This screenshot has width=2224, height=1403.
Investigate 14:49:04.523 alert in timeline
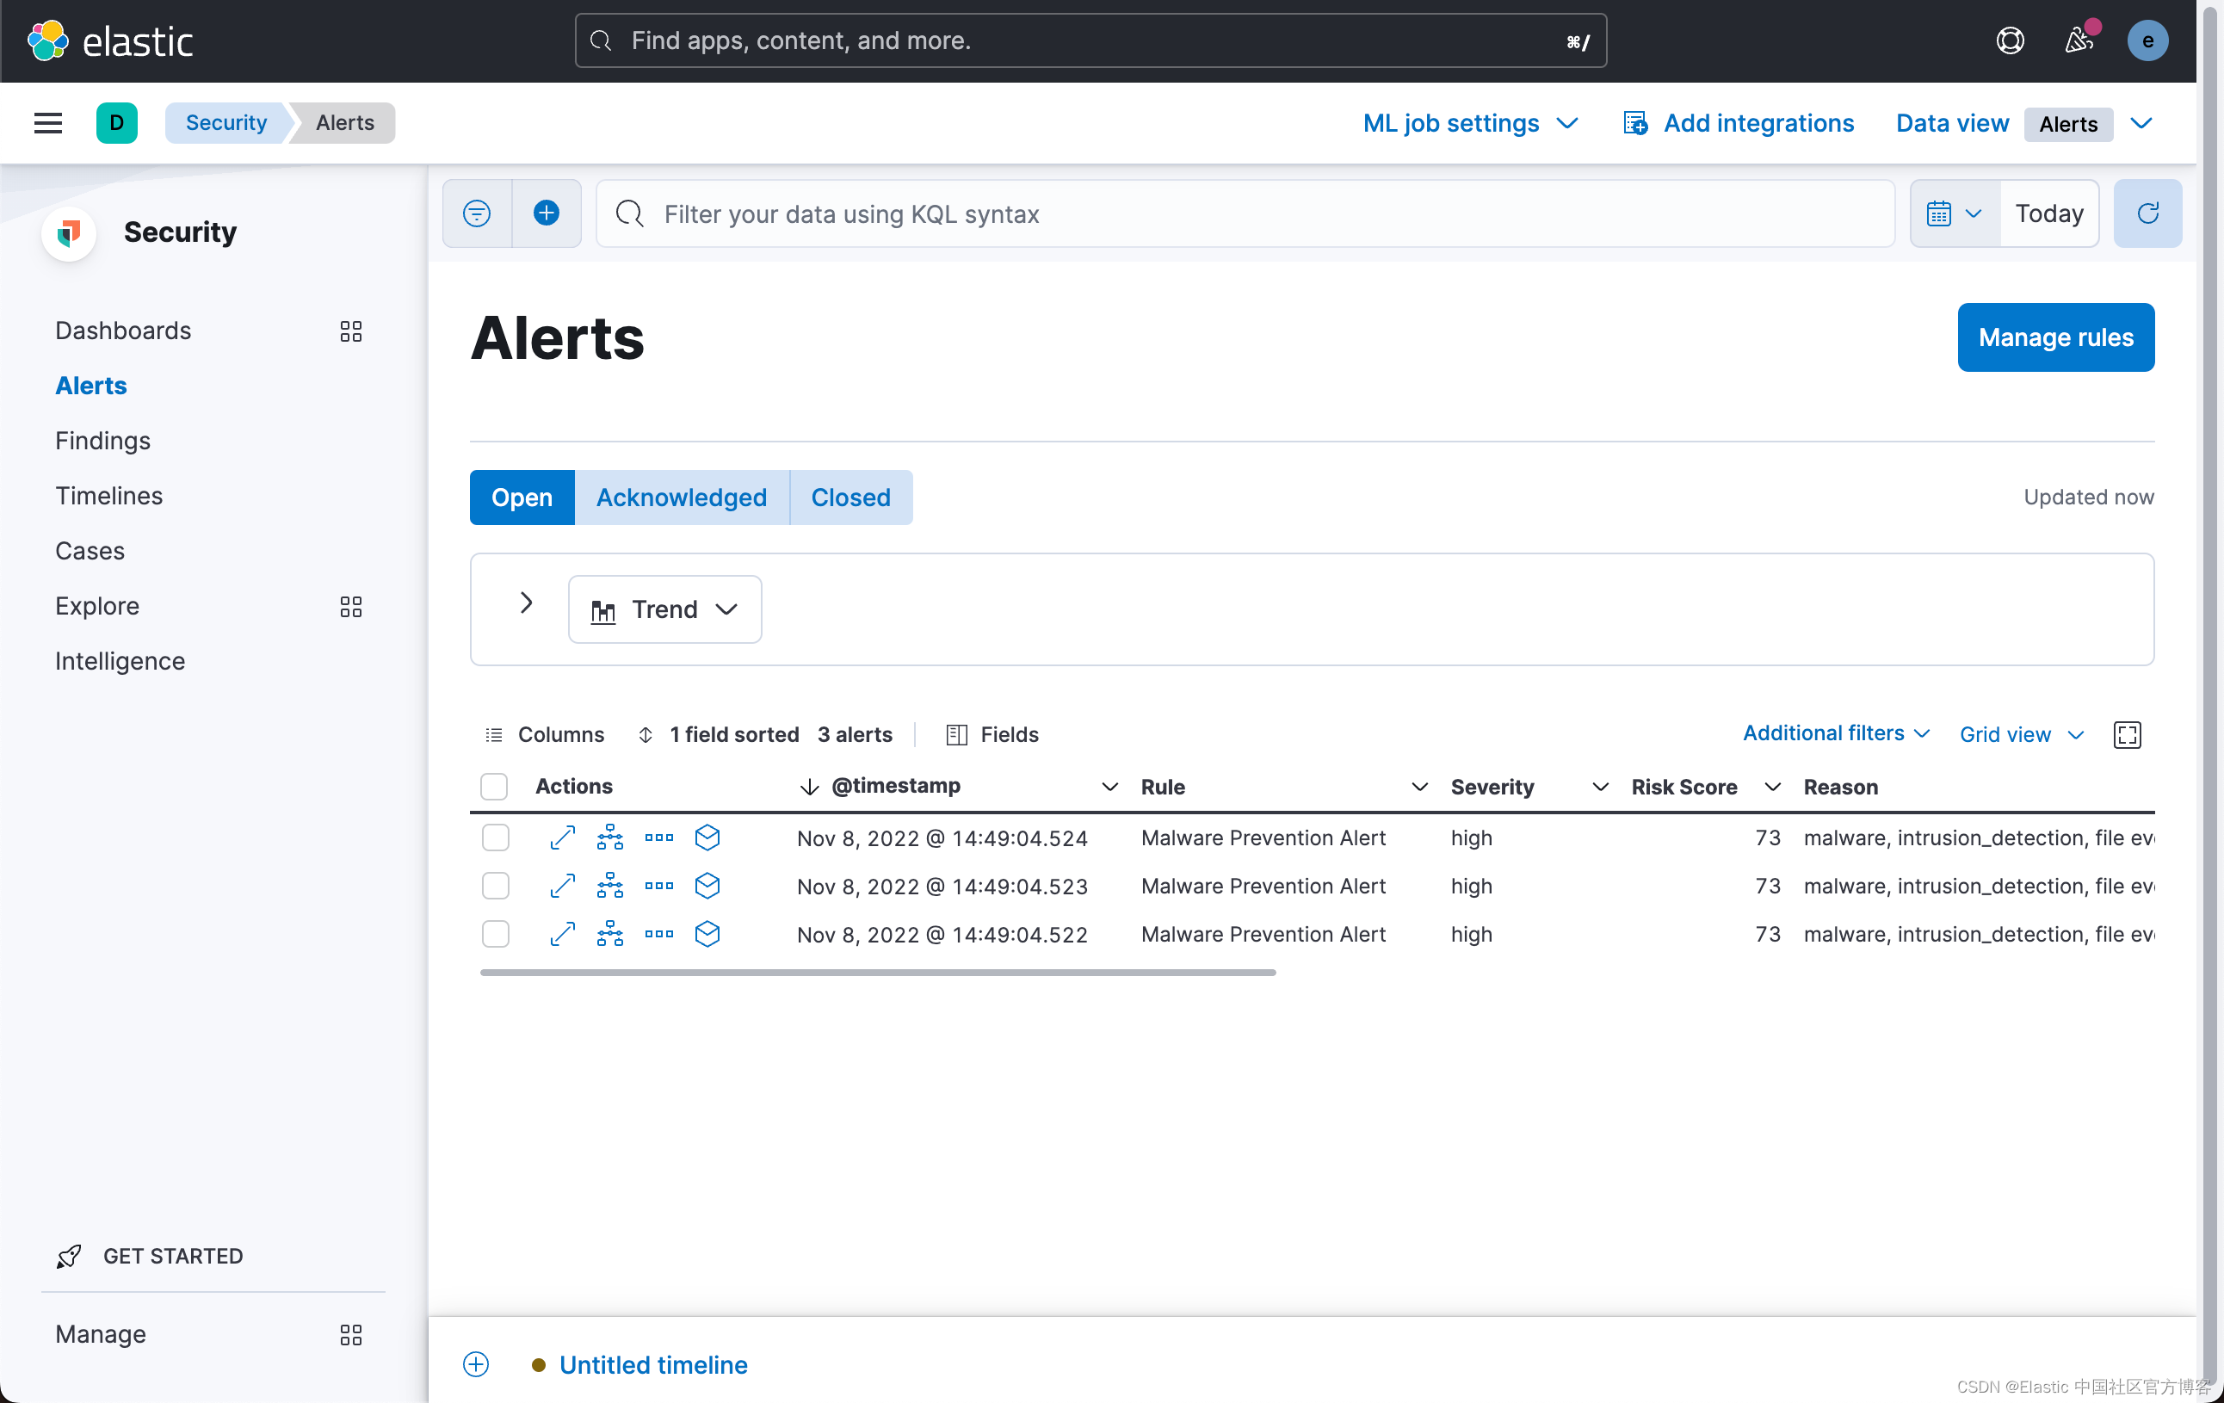[x=707, y=886]
